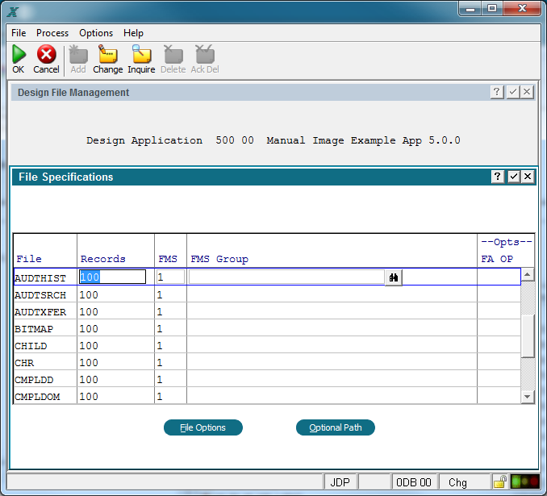
Task: Click the FMS Group field for AUDTHIST
Action: (286, 277)
